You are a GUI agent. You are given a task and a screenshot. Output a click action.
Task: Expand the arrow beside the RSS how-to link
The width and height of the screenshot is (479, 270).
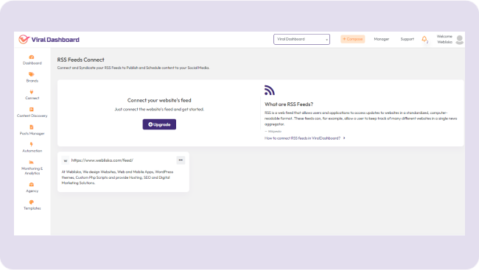[x=344, y=138]
